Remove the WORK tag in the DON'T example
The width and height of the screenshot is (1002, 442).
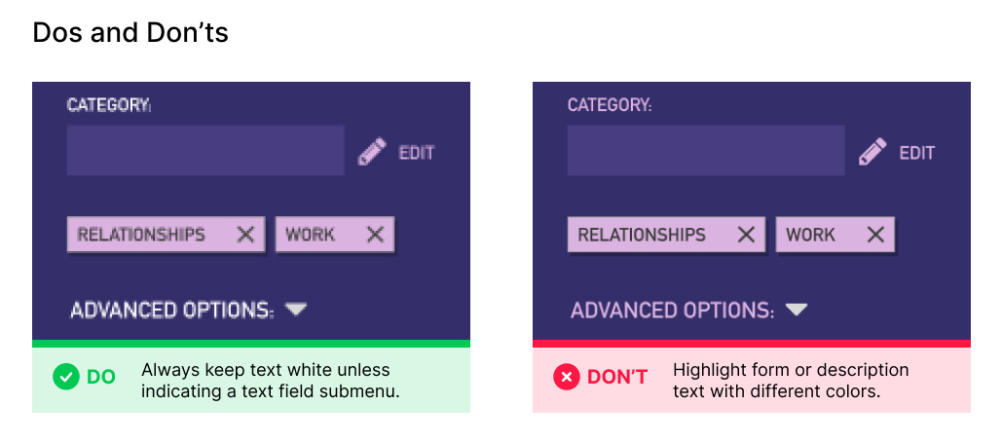tap(875, 235)
